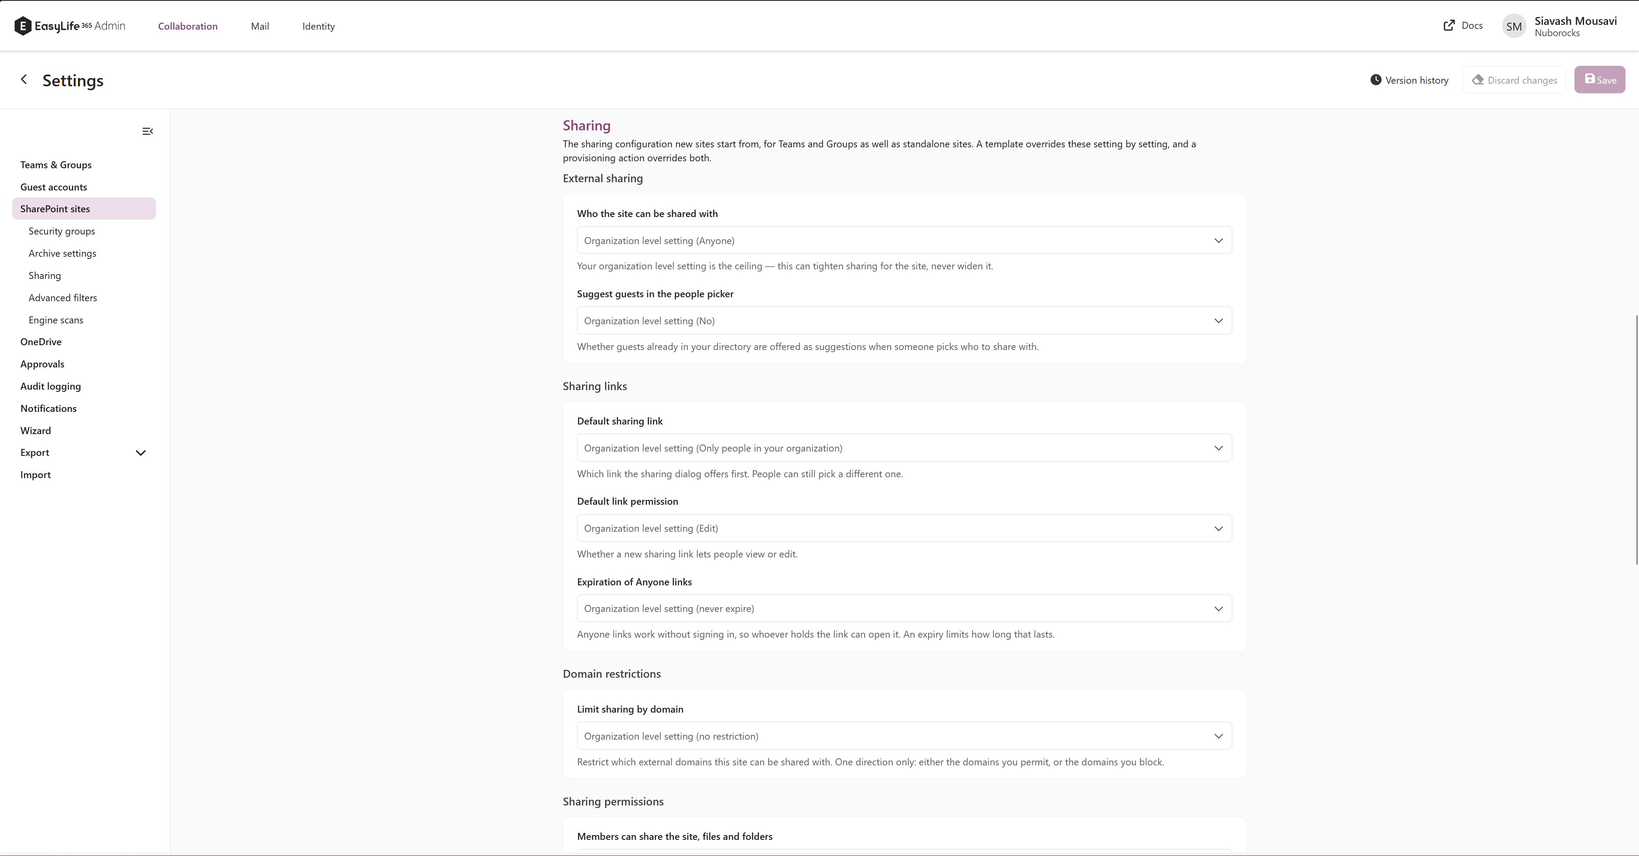Switch to the Identity tab

[318, 26]
